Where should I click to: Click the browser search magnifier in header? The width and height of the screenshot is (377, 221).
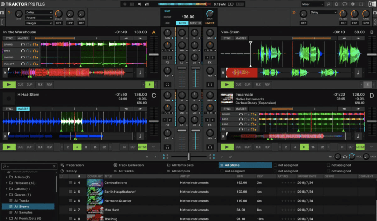(328, 4)
